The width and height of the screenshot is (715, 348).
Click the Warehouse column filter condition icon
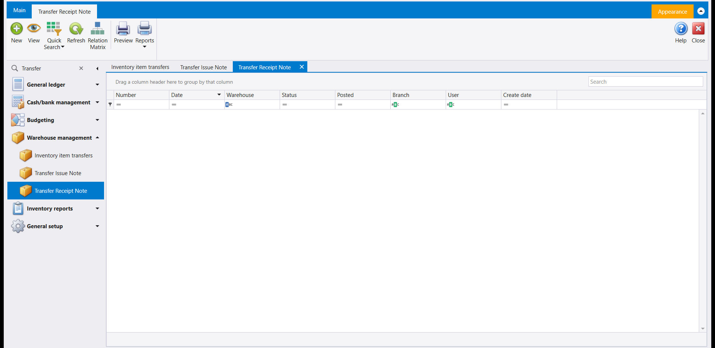pos(229,105)
